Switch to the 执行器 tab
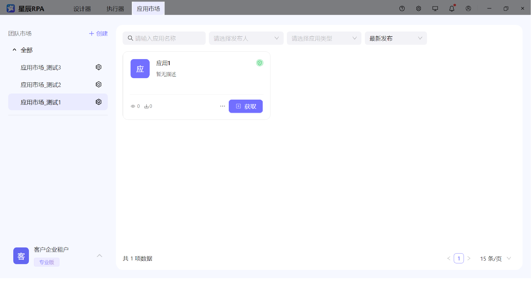This screenshot has height=293, width=531. pyautogui.click(x=115, y=8)
